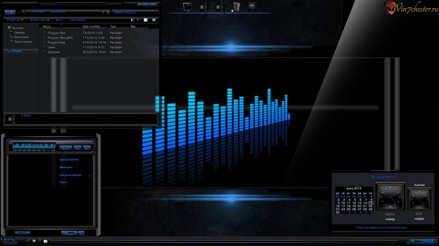Click the dock icon right of monitor
439x246 pixels.
click(x=203, y=7)
